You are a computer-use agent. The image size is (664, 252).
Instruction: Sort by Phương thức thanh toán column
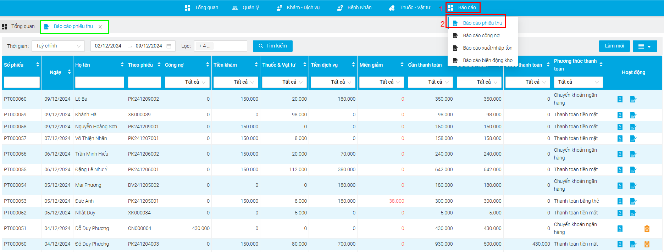601,65
